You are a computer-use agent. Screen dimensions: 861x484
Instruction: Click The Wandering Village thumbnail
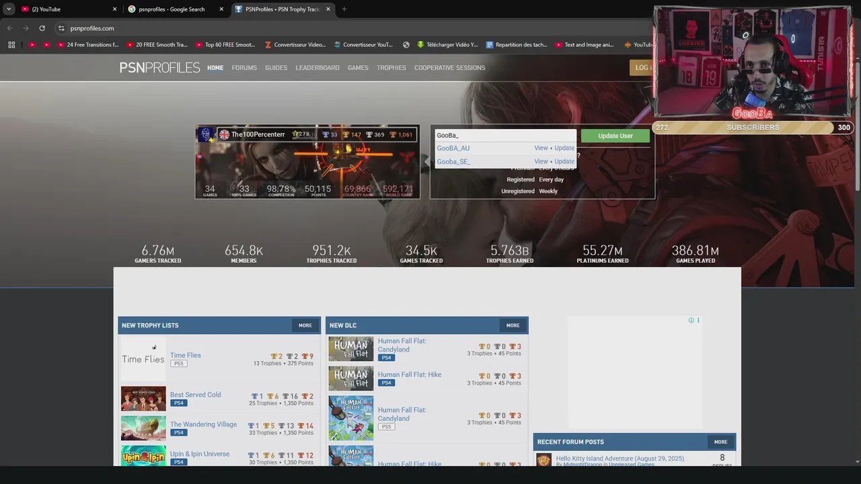tap(143, 428)
